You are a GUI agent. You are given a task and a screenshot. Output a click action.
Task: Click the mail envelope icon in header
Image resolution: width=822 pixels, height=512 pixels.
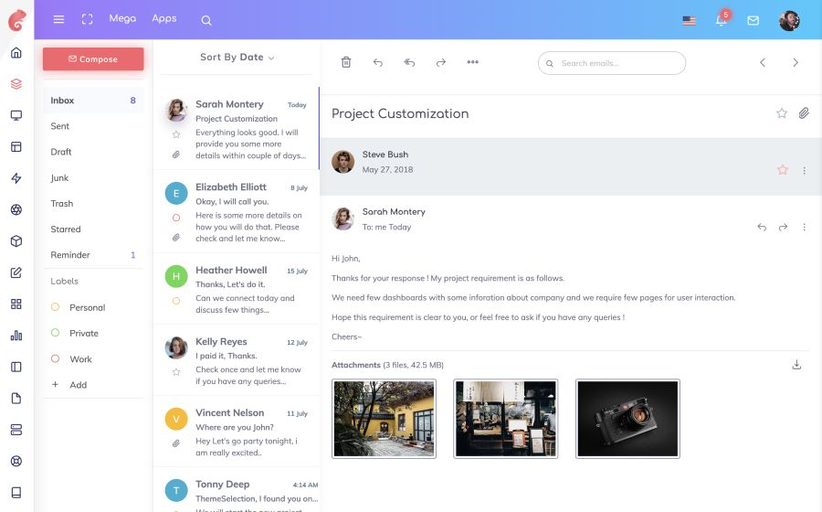(753, 20)
